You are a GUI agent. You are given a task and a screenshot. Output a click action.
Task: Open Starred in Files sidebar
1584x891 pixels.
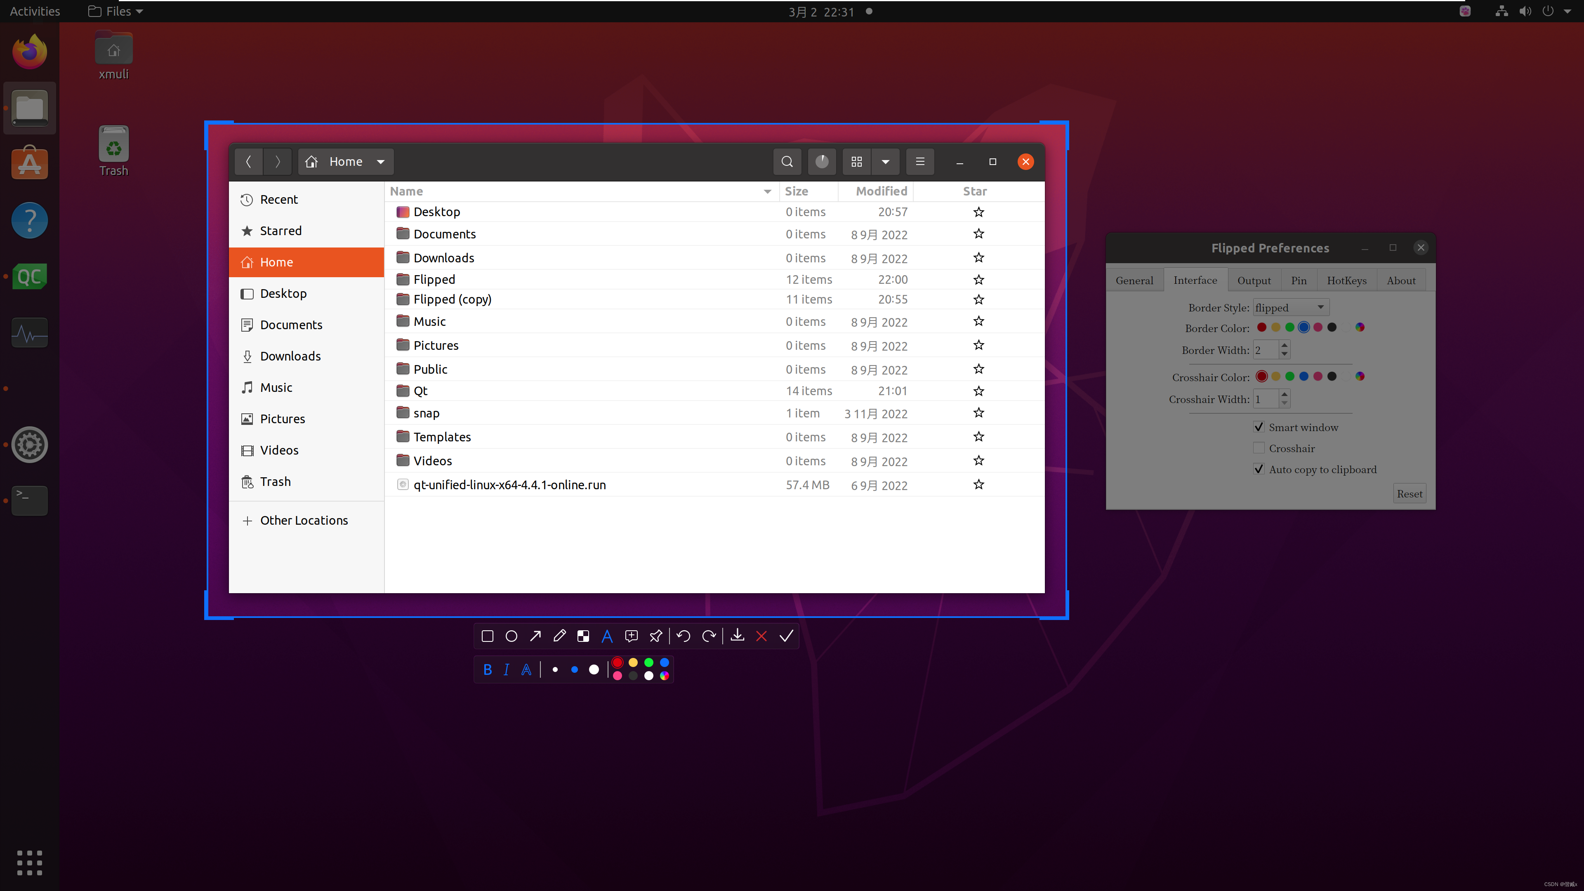[x=306, y=231]
